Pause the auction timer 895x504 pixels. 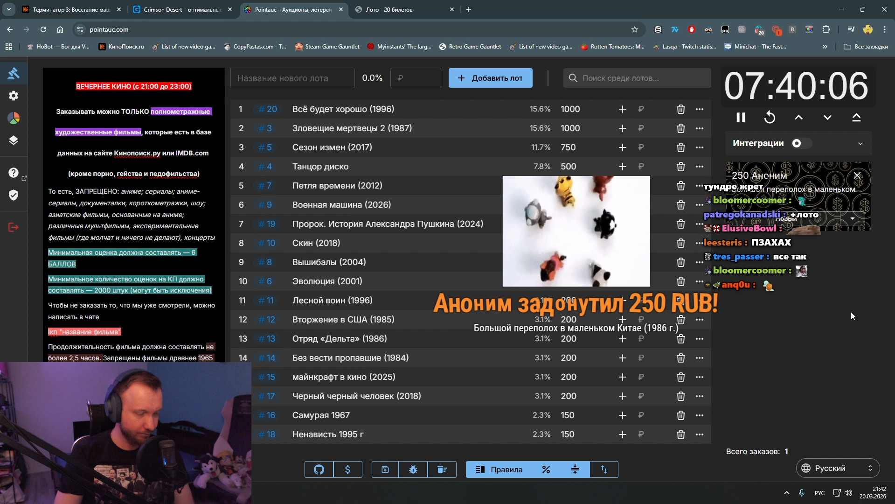(741, 118)
